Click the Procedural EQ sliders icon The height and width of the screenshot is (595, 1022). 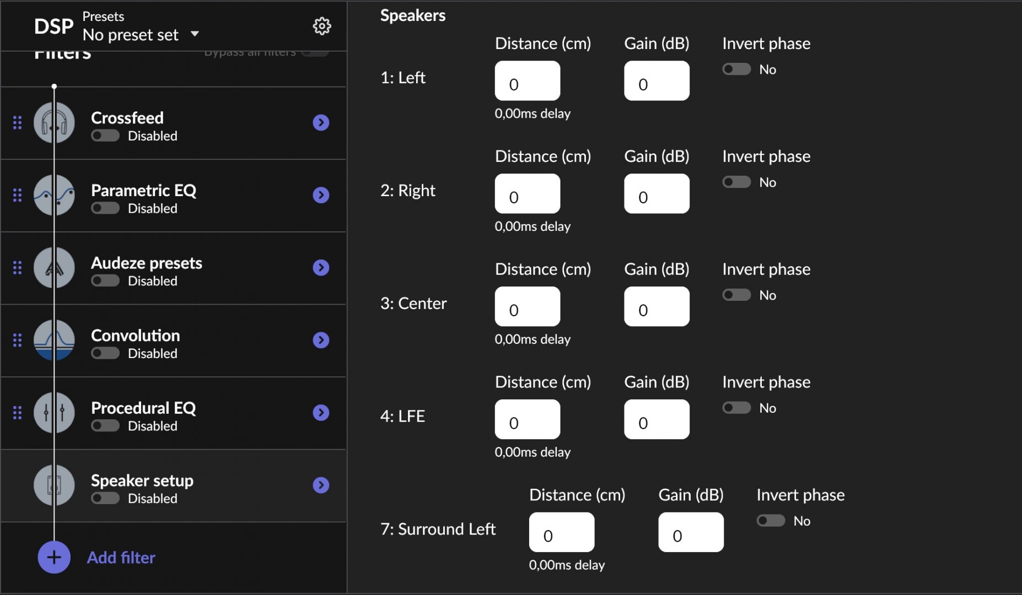click(x=54, y=413)
